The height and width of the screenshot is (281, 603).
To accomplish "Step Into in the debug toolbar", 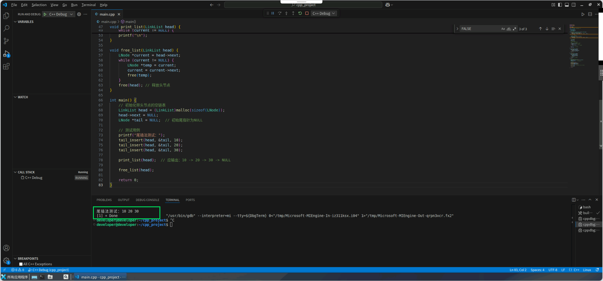I will click(x=286, y=13).
